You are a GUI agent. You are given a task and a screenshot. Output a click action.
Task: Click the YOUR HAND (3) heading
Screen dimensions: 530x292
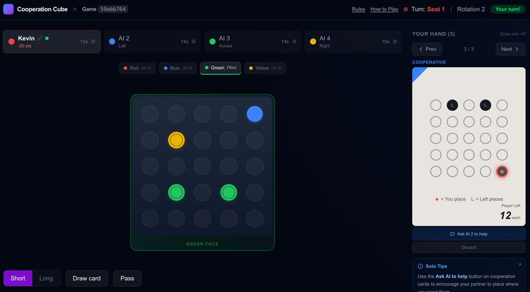tap(434, 34)
